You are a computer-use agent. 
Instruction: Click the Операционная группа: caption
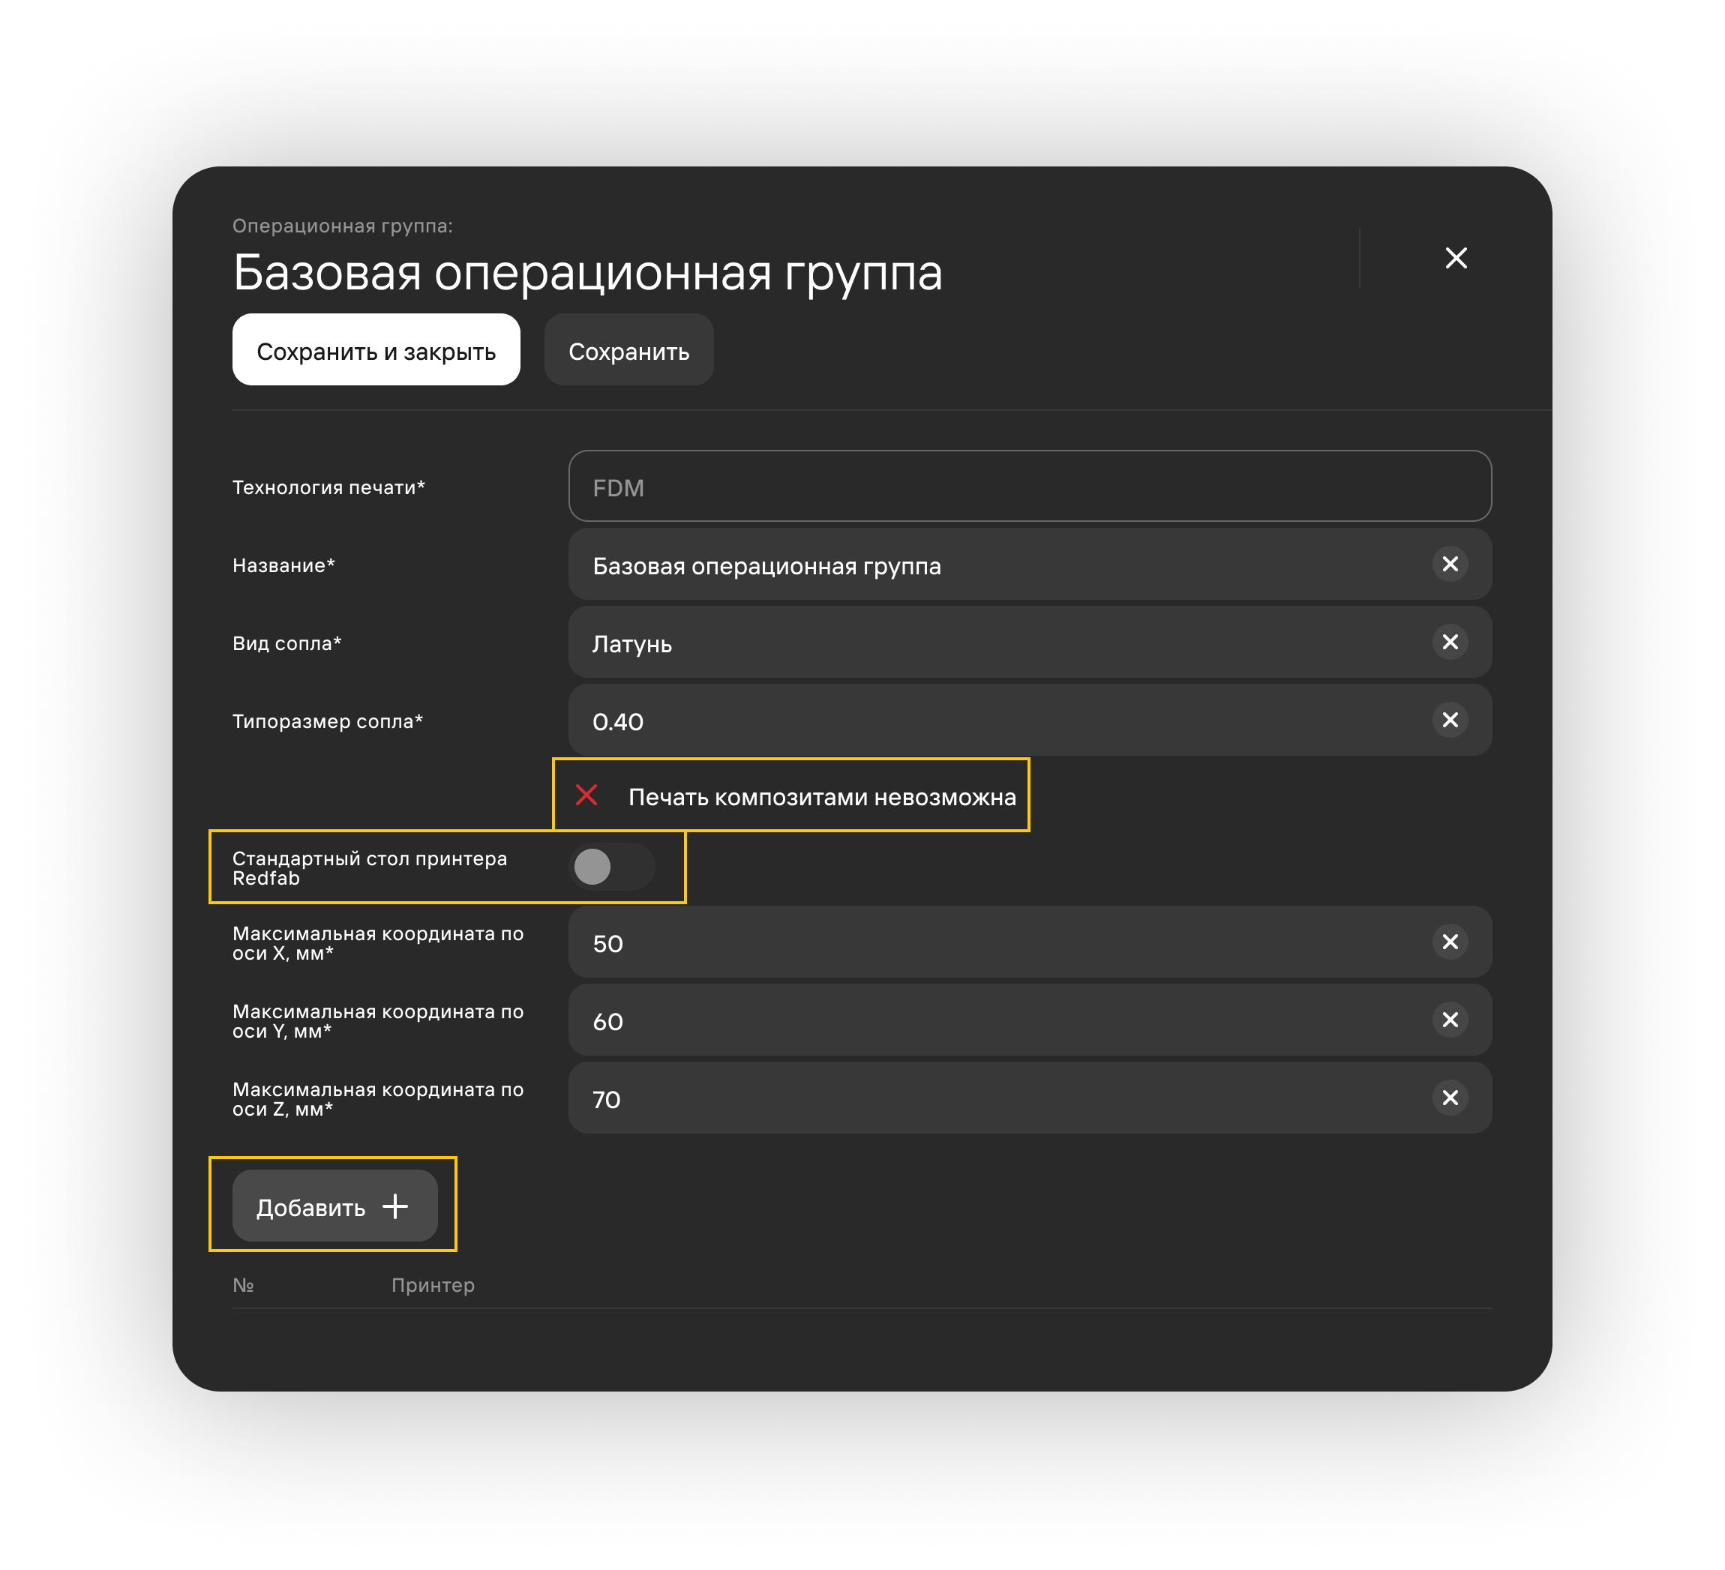coord(342,225)
